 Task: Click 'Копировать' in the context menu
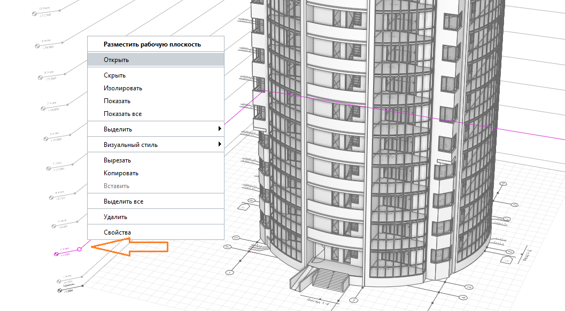click(x=156, y=173)
